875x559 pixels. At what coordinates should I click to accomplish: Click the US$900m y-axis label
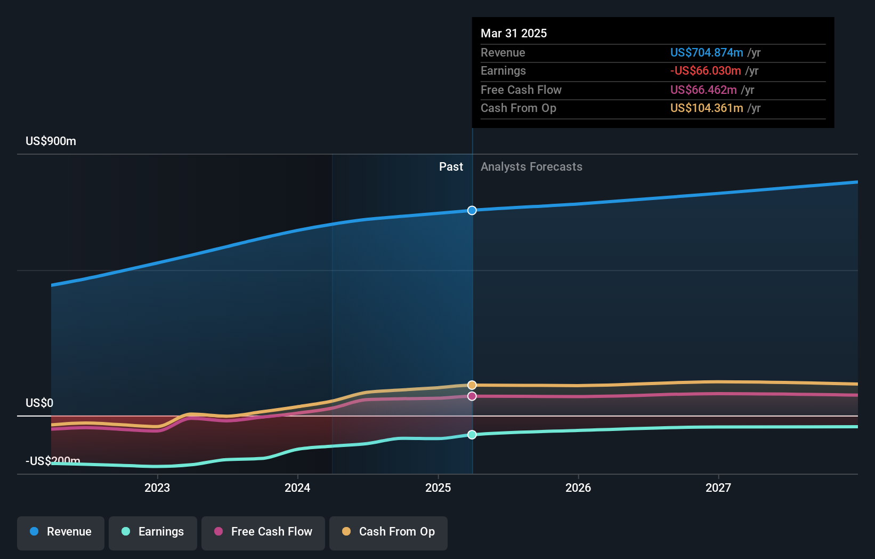51,141
